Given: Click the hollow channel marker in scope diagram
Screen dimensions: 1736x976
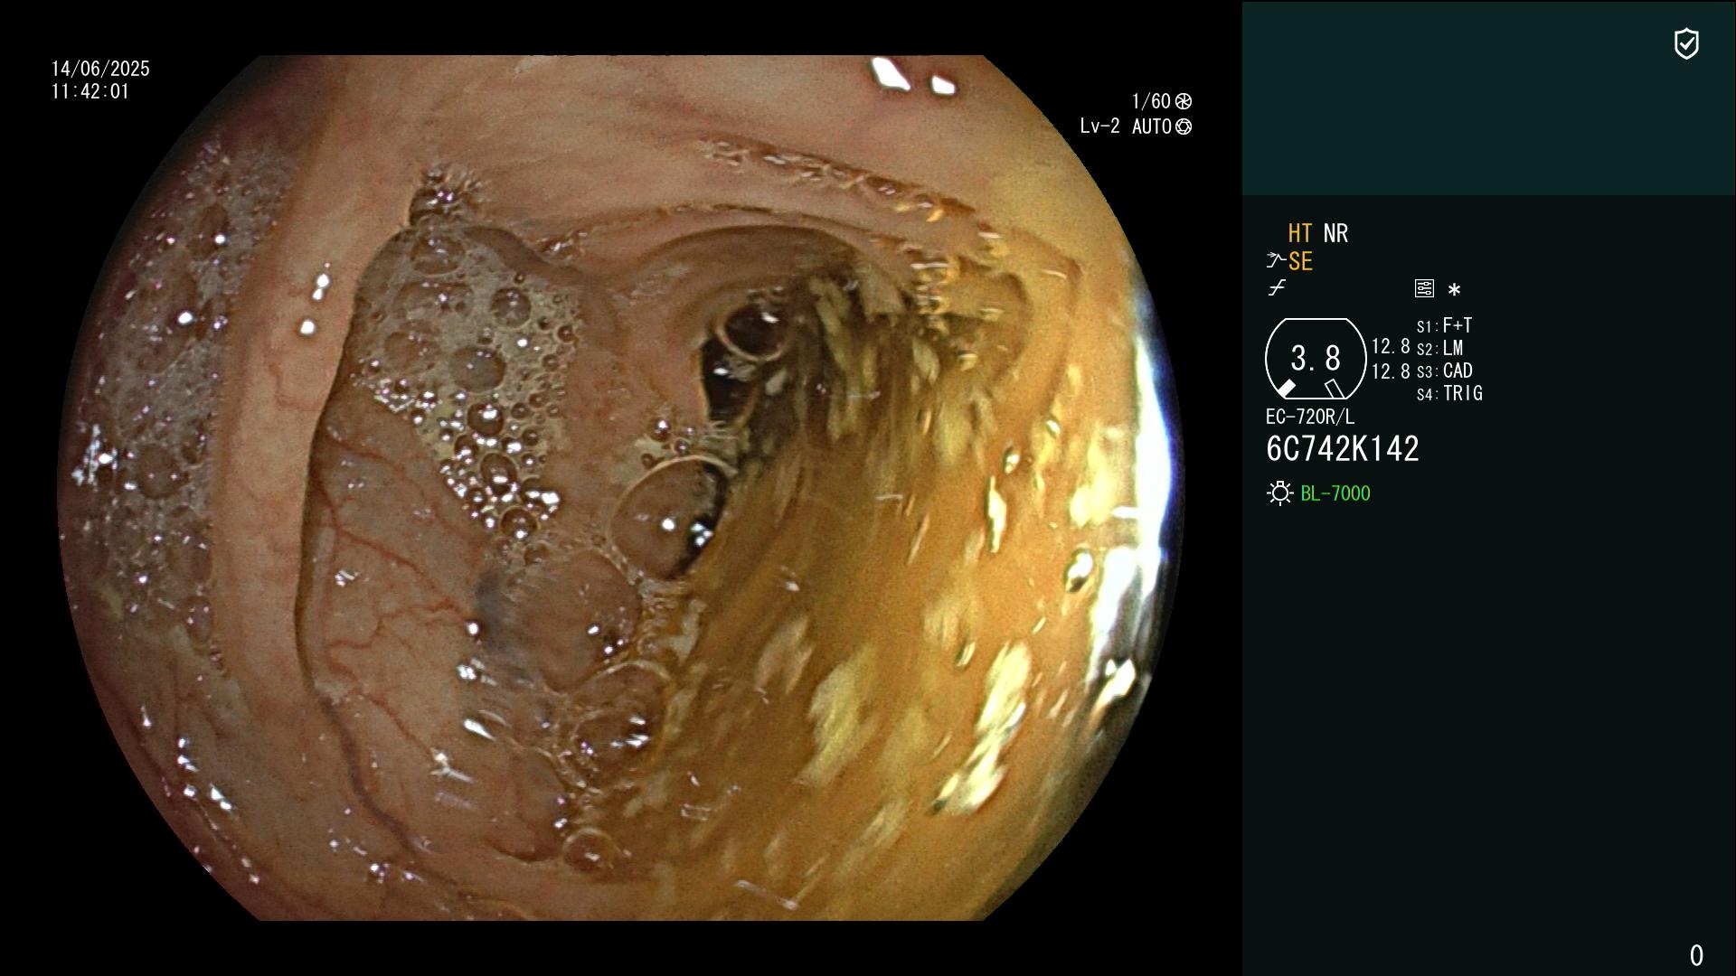Looking at the screenshot, I should click(1334, 389).
